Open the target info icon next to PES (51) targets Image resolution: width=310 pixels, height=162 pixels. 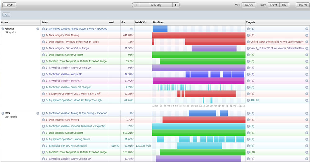248,120
